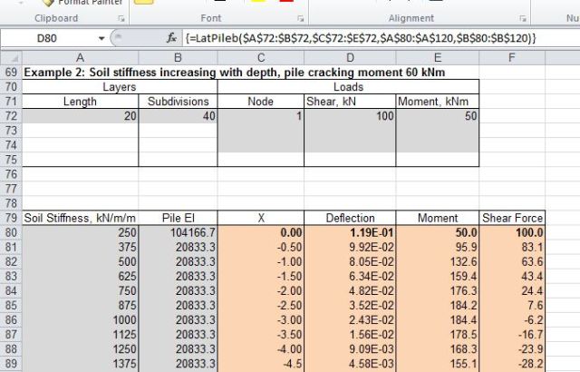Select row 80 header

pos(11,232)
